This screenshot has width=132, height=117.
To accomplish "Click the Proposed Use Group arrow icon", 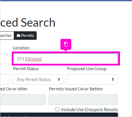I will [x=113, y=79].
